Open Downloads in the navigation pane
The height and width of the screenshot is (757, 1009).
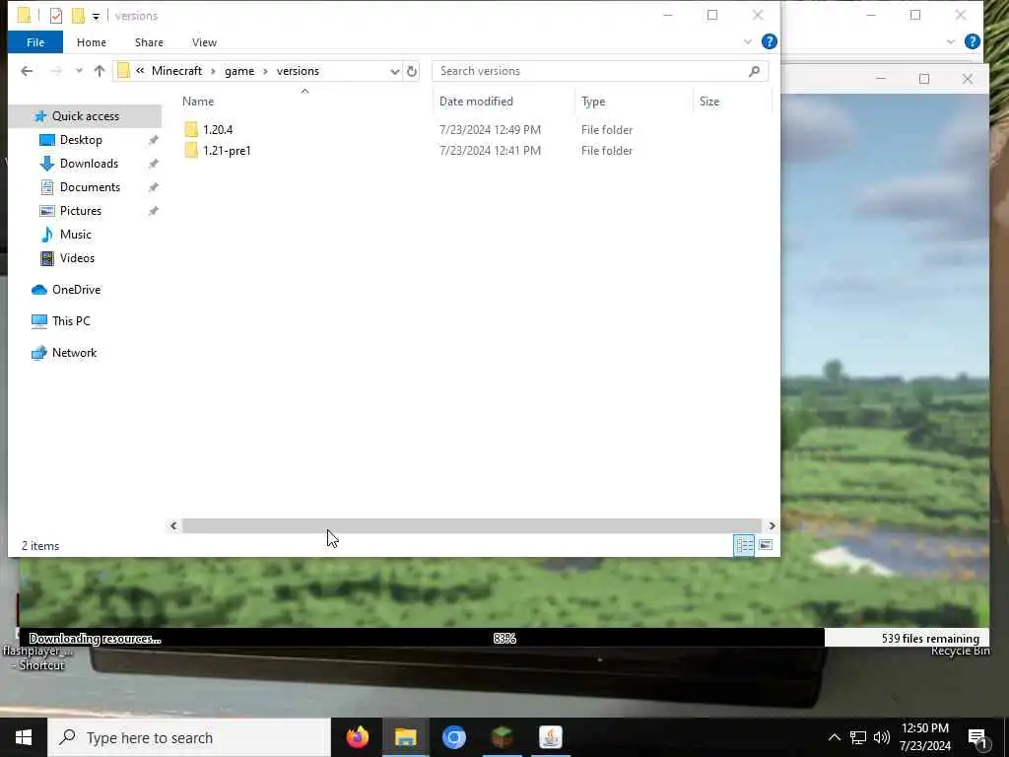(89, 164)
